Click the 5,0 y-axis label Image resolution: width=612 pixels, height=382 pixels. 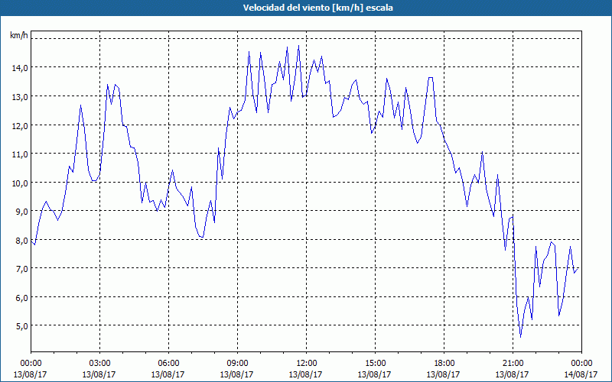coord(22,326)
